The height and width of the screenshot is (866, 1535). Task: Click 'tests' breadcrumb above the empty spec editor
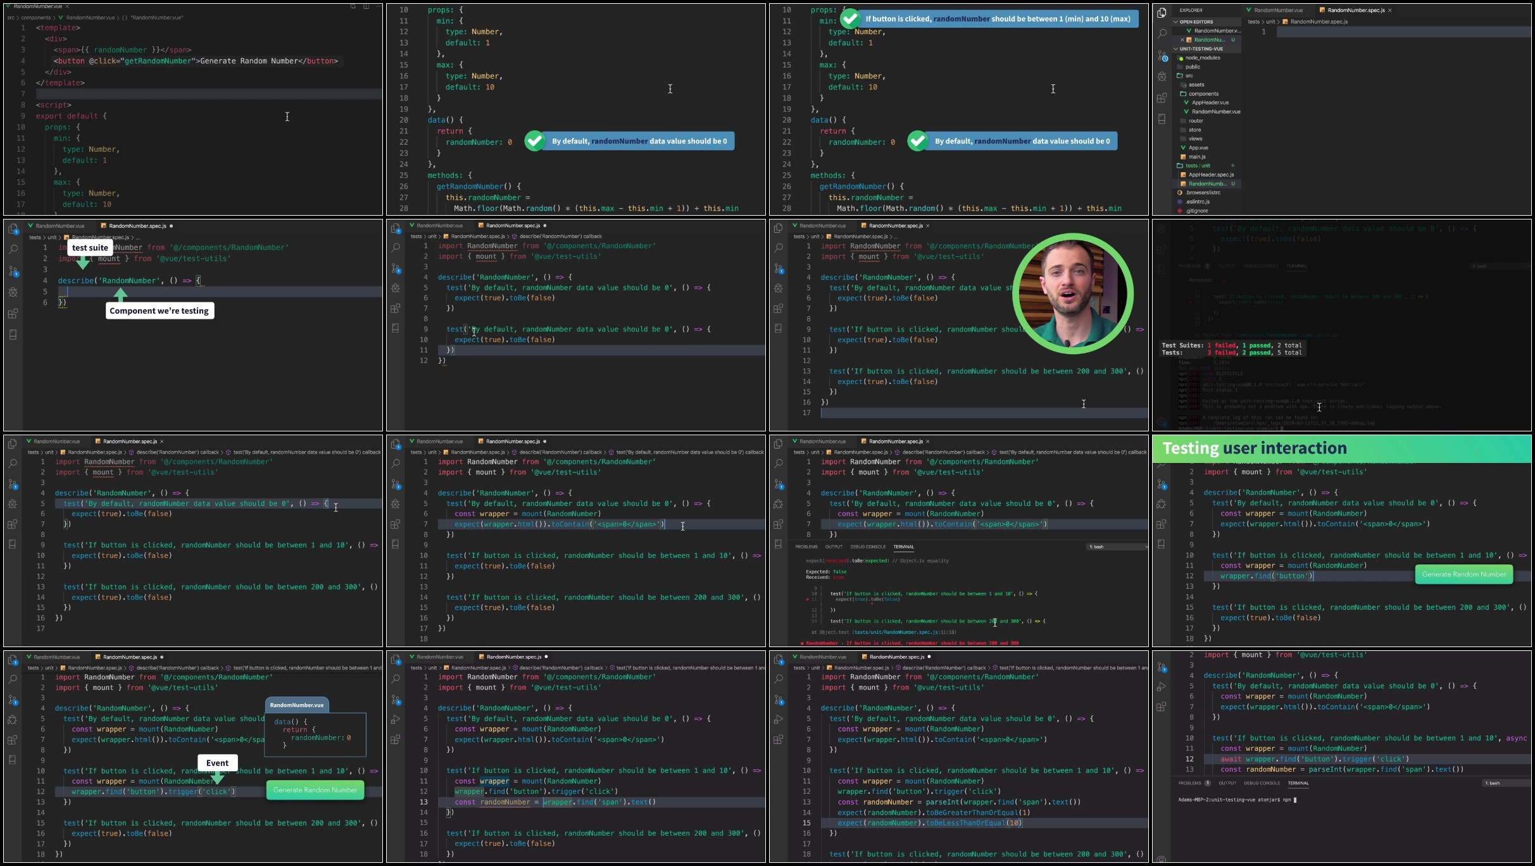1253,22
